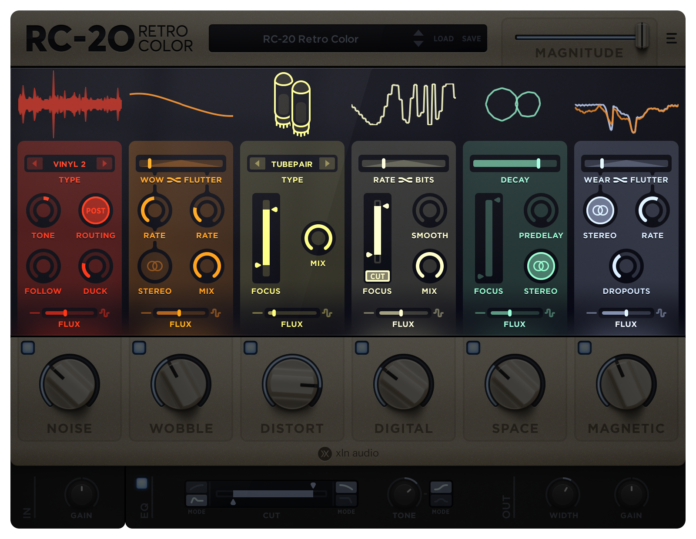The image size is (696, 539).
Task: Toggle the Space module on/off button
Action: click(x=473, y=348)
